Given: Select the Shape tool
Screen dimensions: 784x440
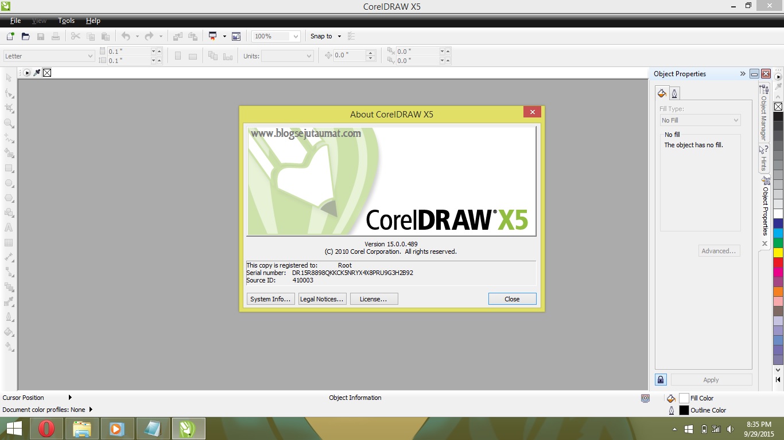Looking at the screenshot, I should pyautogui.click(x=8, y=93).
